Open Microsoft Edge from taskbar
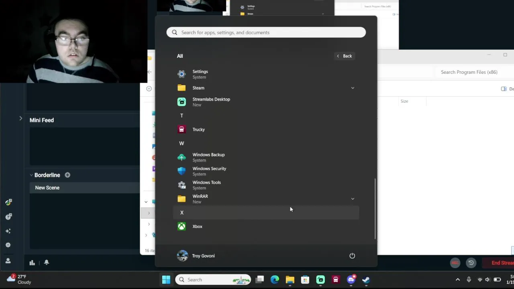 coord(275,280)
